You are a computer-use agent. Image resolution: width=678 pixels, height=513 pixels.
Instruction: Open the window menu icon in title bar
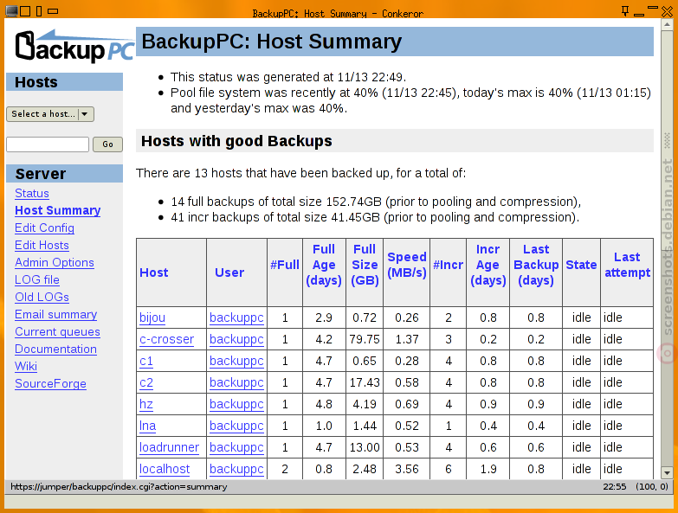(11, 11)
